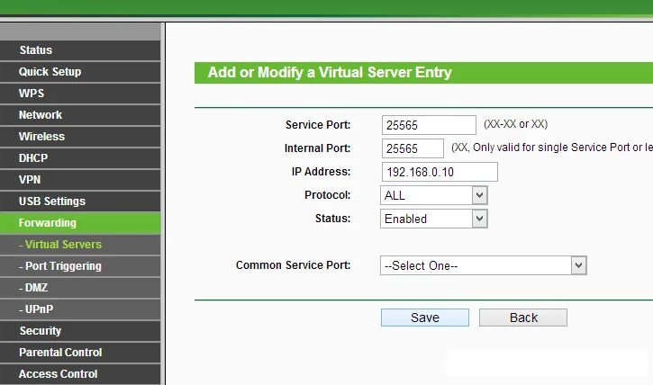The width and height of the screenshot is (653, 385).
Task: Open the VPN section
Action: [x=80, y=180]
